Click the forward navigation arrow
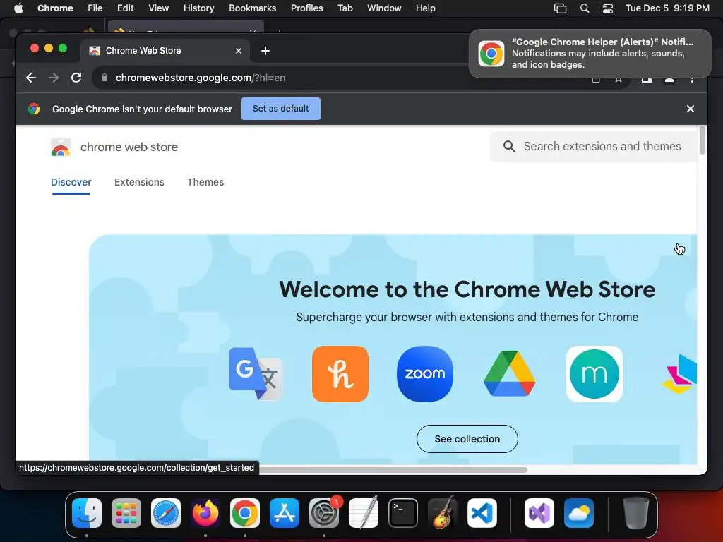The image size is (723, 542). (54, 78)
